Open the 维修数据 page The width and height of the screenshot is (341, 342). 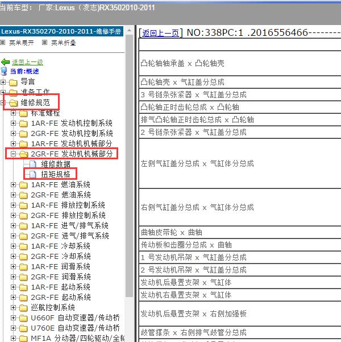coord(56,164)
